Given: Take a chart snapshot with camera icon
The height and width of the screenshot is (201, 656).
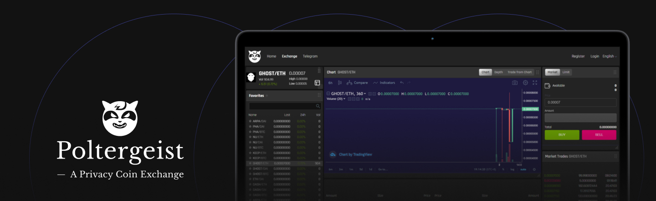Looking at the screenshot, I should pyautogui.click(x=515, y=82).
